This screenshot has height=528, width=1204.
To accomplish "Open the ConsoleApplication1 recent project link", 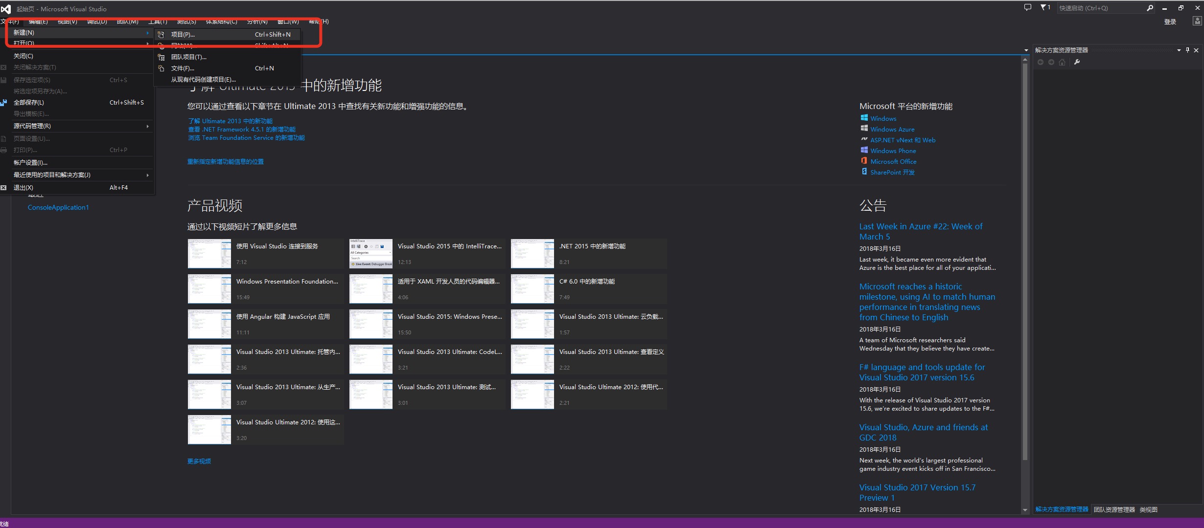I will (x=58, y=207).
